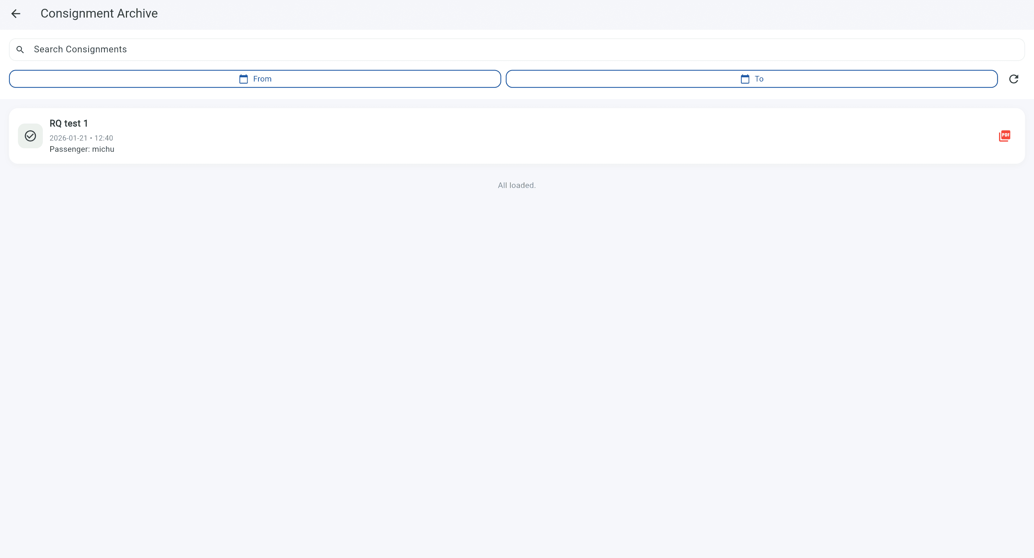The height and width of the screenshot is (558, 1034).
Task: Open the calendar icon in the From field
Action: pos(243,79)
